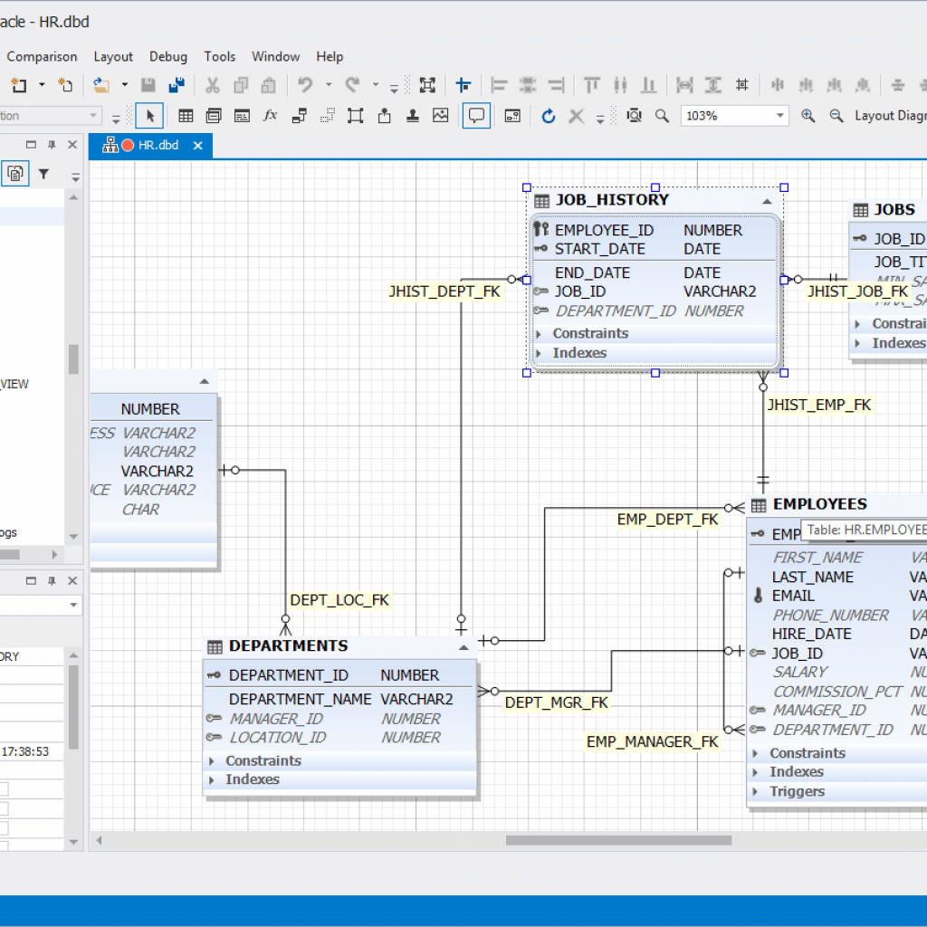Click the New Image picture icon

click(x=441, y=116)
